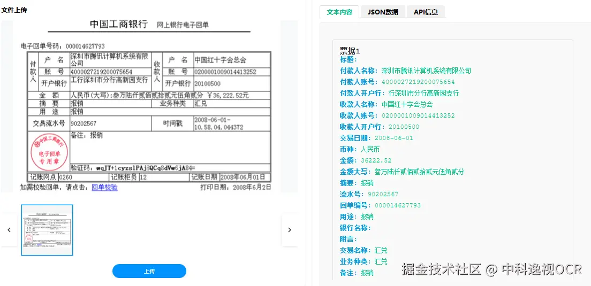Viewport: 591px width, 286px height.
Task: Select 摘要 value 报销 in results
Action: pos(367,183)
